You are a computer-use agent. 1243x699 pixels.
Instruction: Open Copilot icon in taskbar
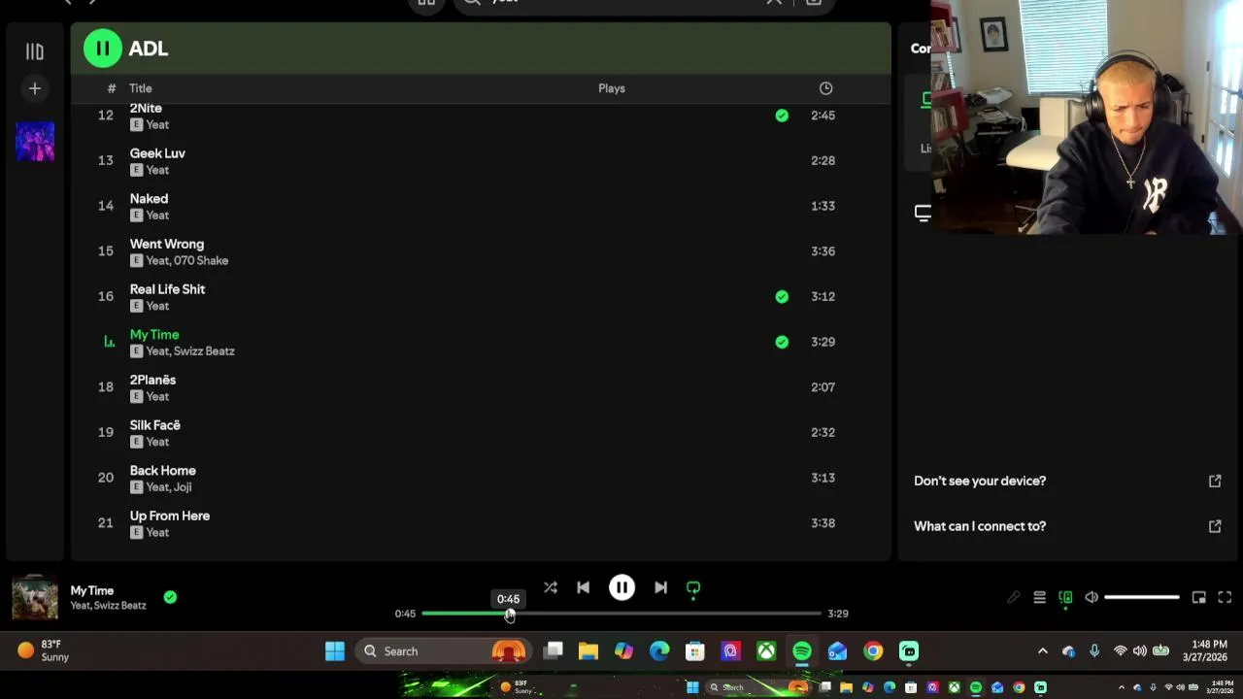pyautogui.click(x=623, y=651)
